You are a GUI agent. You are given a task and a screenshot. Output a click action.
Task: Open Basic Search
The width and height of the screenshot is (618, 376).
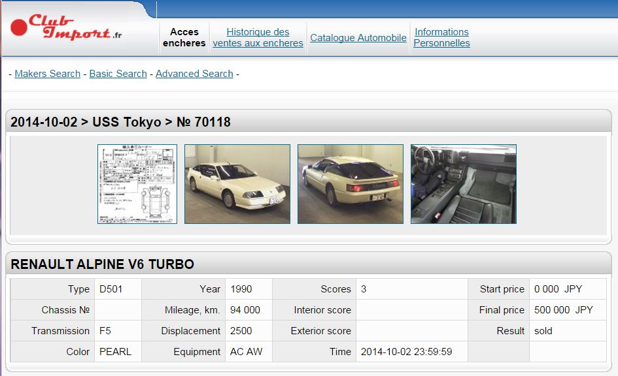118,74
